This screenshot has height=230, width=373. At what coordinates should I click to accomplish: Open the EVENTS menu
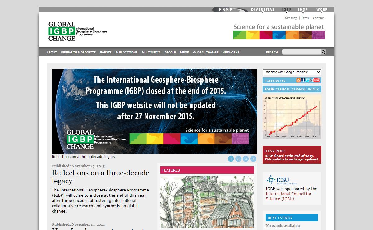pyautogui.click(x=106, y=52)
